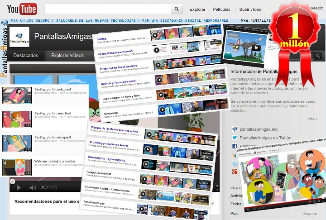Click the '1 millón' red ribbon badge
Image resolution: width=326 pixels, height=220 pixels.
pos(295,43)
